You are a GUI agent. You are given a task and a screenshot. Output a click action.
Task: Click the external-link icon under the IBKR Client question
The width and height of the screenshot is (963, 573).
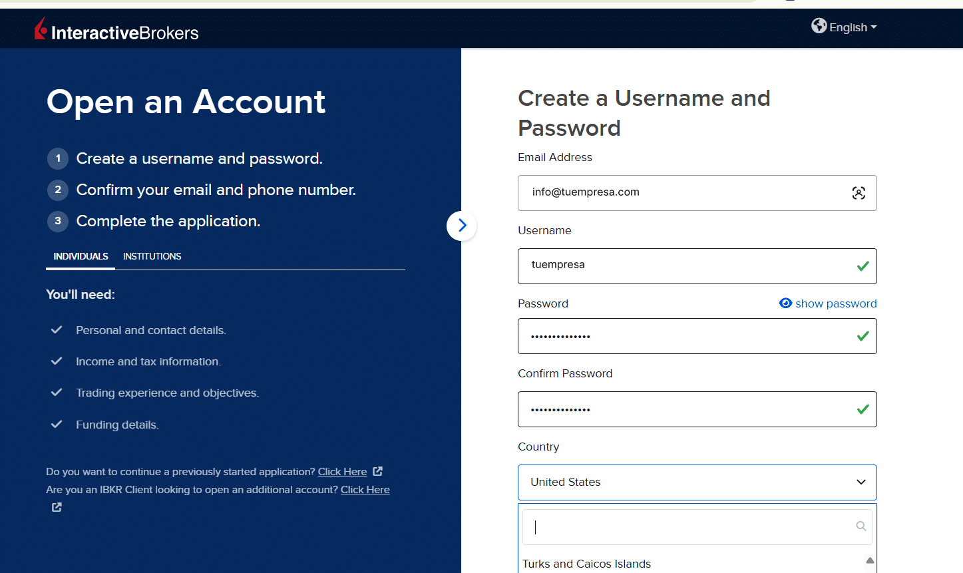[57, 507]
